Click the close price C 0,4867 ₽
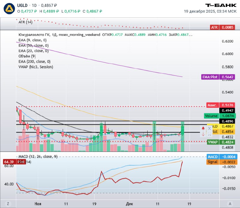This screenshot has height=208, width=240. [x=92, y=11]
